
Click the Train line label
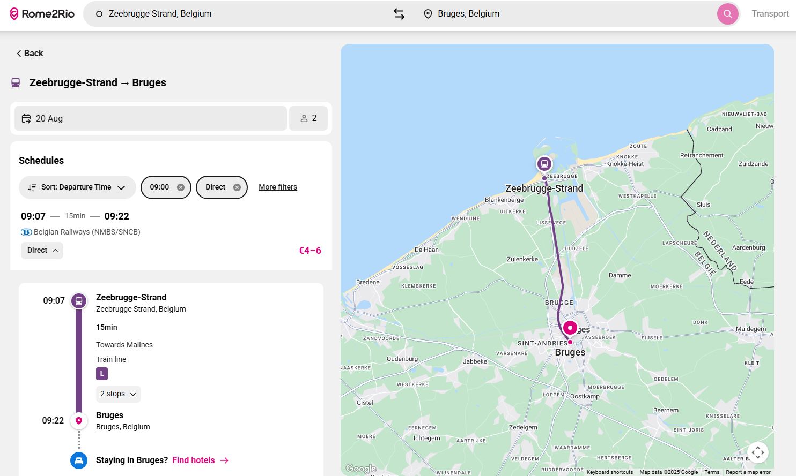pyautogui.click(x=111, y=359)
